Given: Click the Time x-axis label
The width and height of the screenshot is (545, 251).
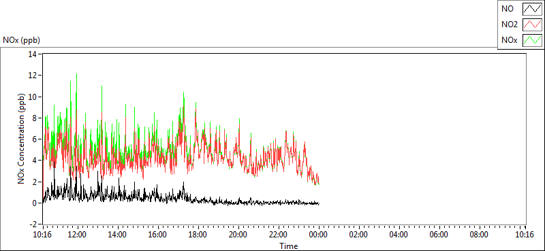Looking at the screenshot, I should point(288,246).
